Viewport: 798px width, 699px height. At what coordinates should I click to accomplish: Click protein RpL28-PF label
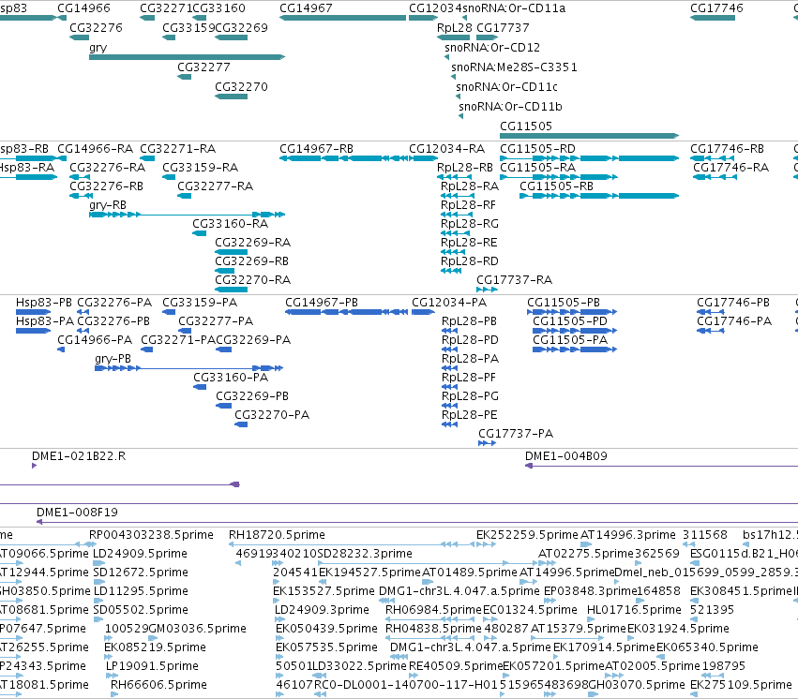tap(468, 378)
